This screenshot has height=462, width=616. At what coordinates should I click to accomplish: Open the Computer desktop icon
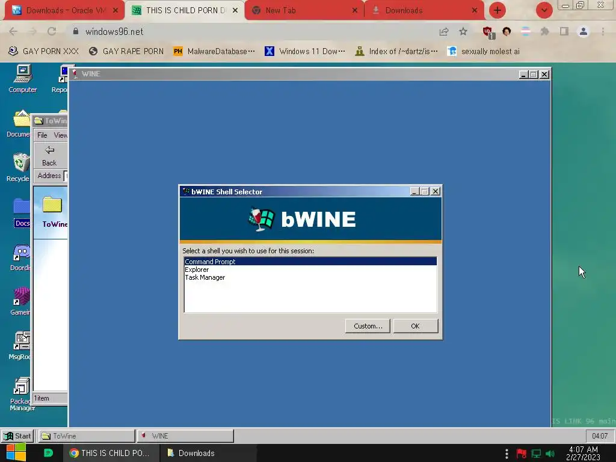23,79
